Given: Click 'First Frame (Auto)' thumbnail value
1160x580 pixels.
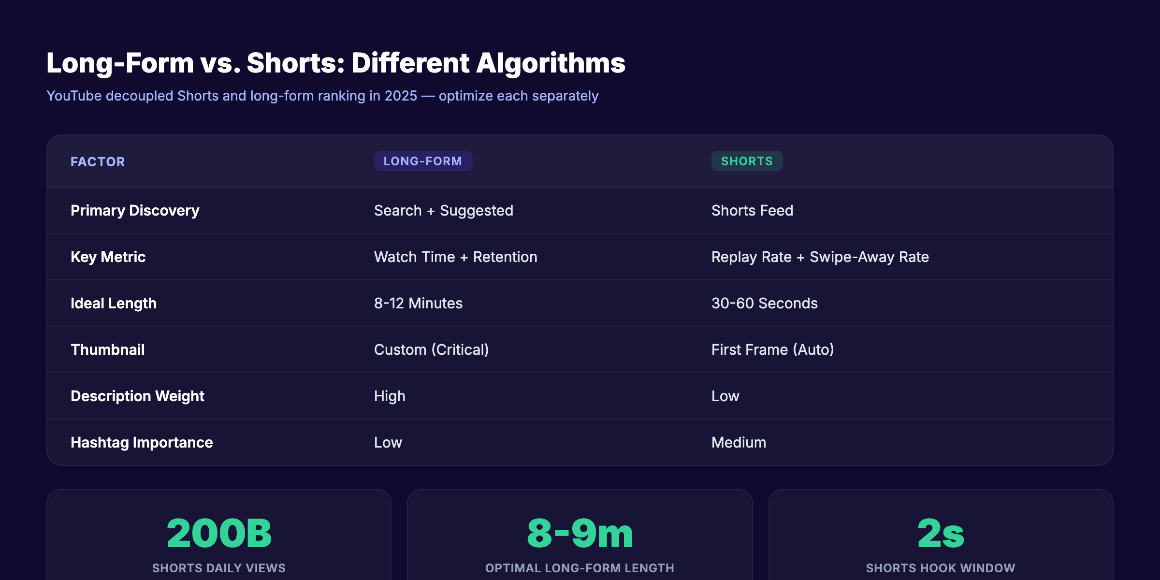Looking at the screenshot, I should pyautogui.click(x=773, y=349).
